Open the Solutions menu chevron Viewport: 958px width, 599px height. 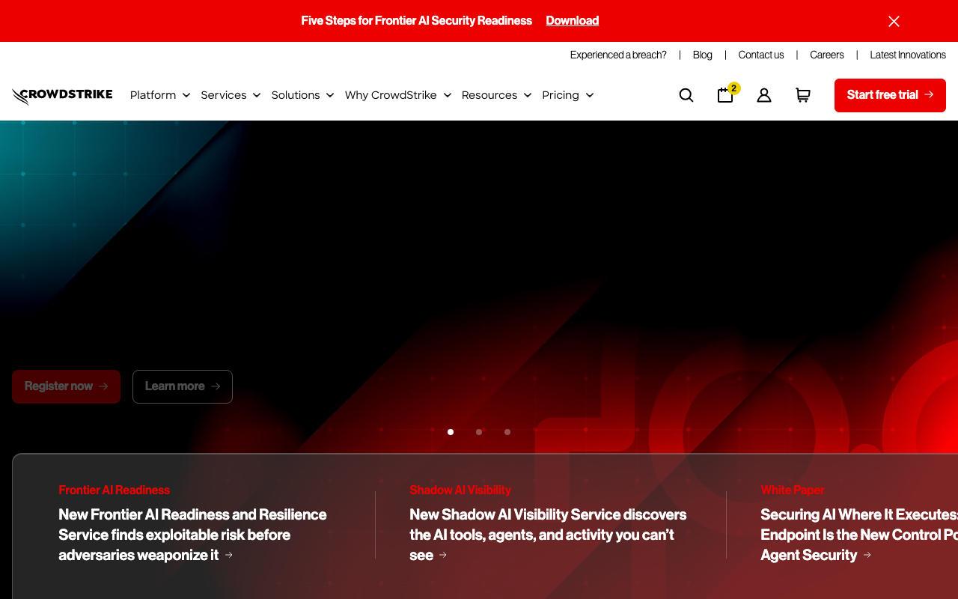[x=330, y=95]
